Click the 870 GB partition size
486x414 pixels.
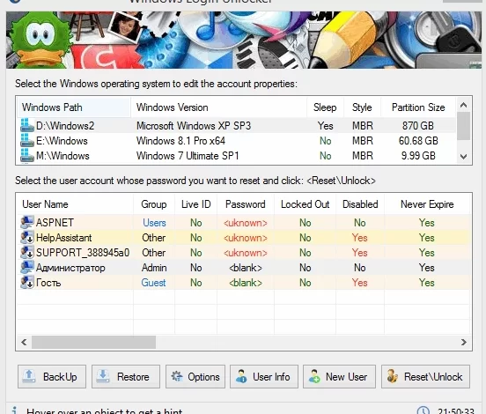418,126
